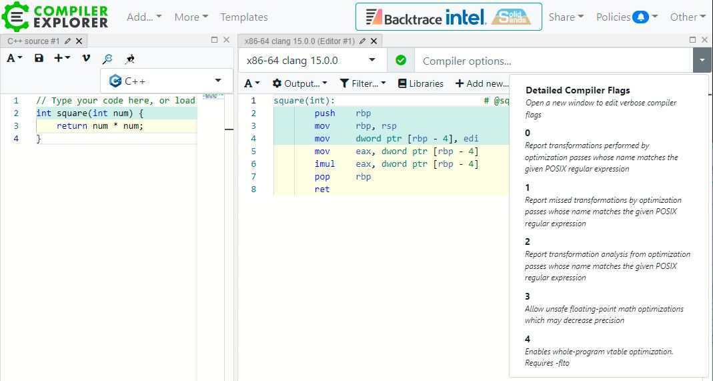Image resolution: width=713 pixels, height=381 pixels.
Task: Open the C++ language selector dropdown
Action: pos(167,81)
